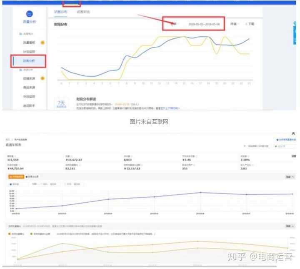Open 访客分析 in the sidebar

[x=29, y=61]
